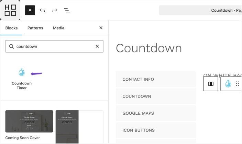Close the block inserter toggle button
The height and width of the screenshot is (144, 242).
(x=30, y=10)
